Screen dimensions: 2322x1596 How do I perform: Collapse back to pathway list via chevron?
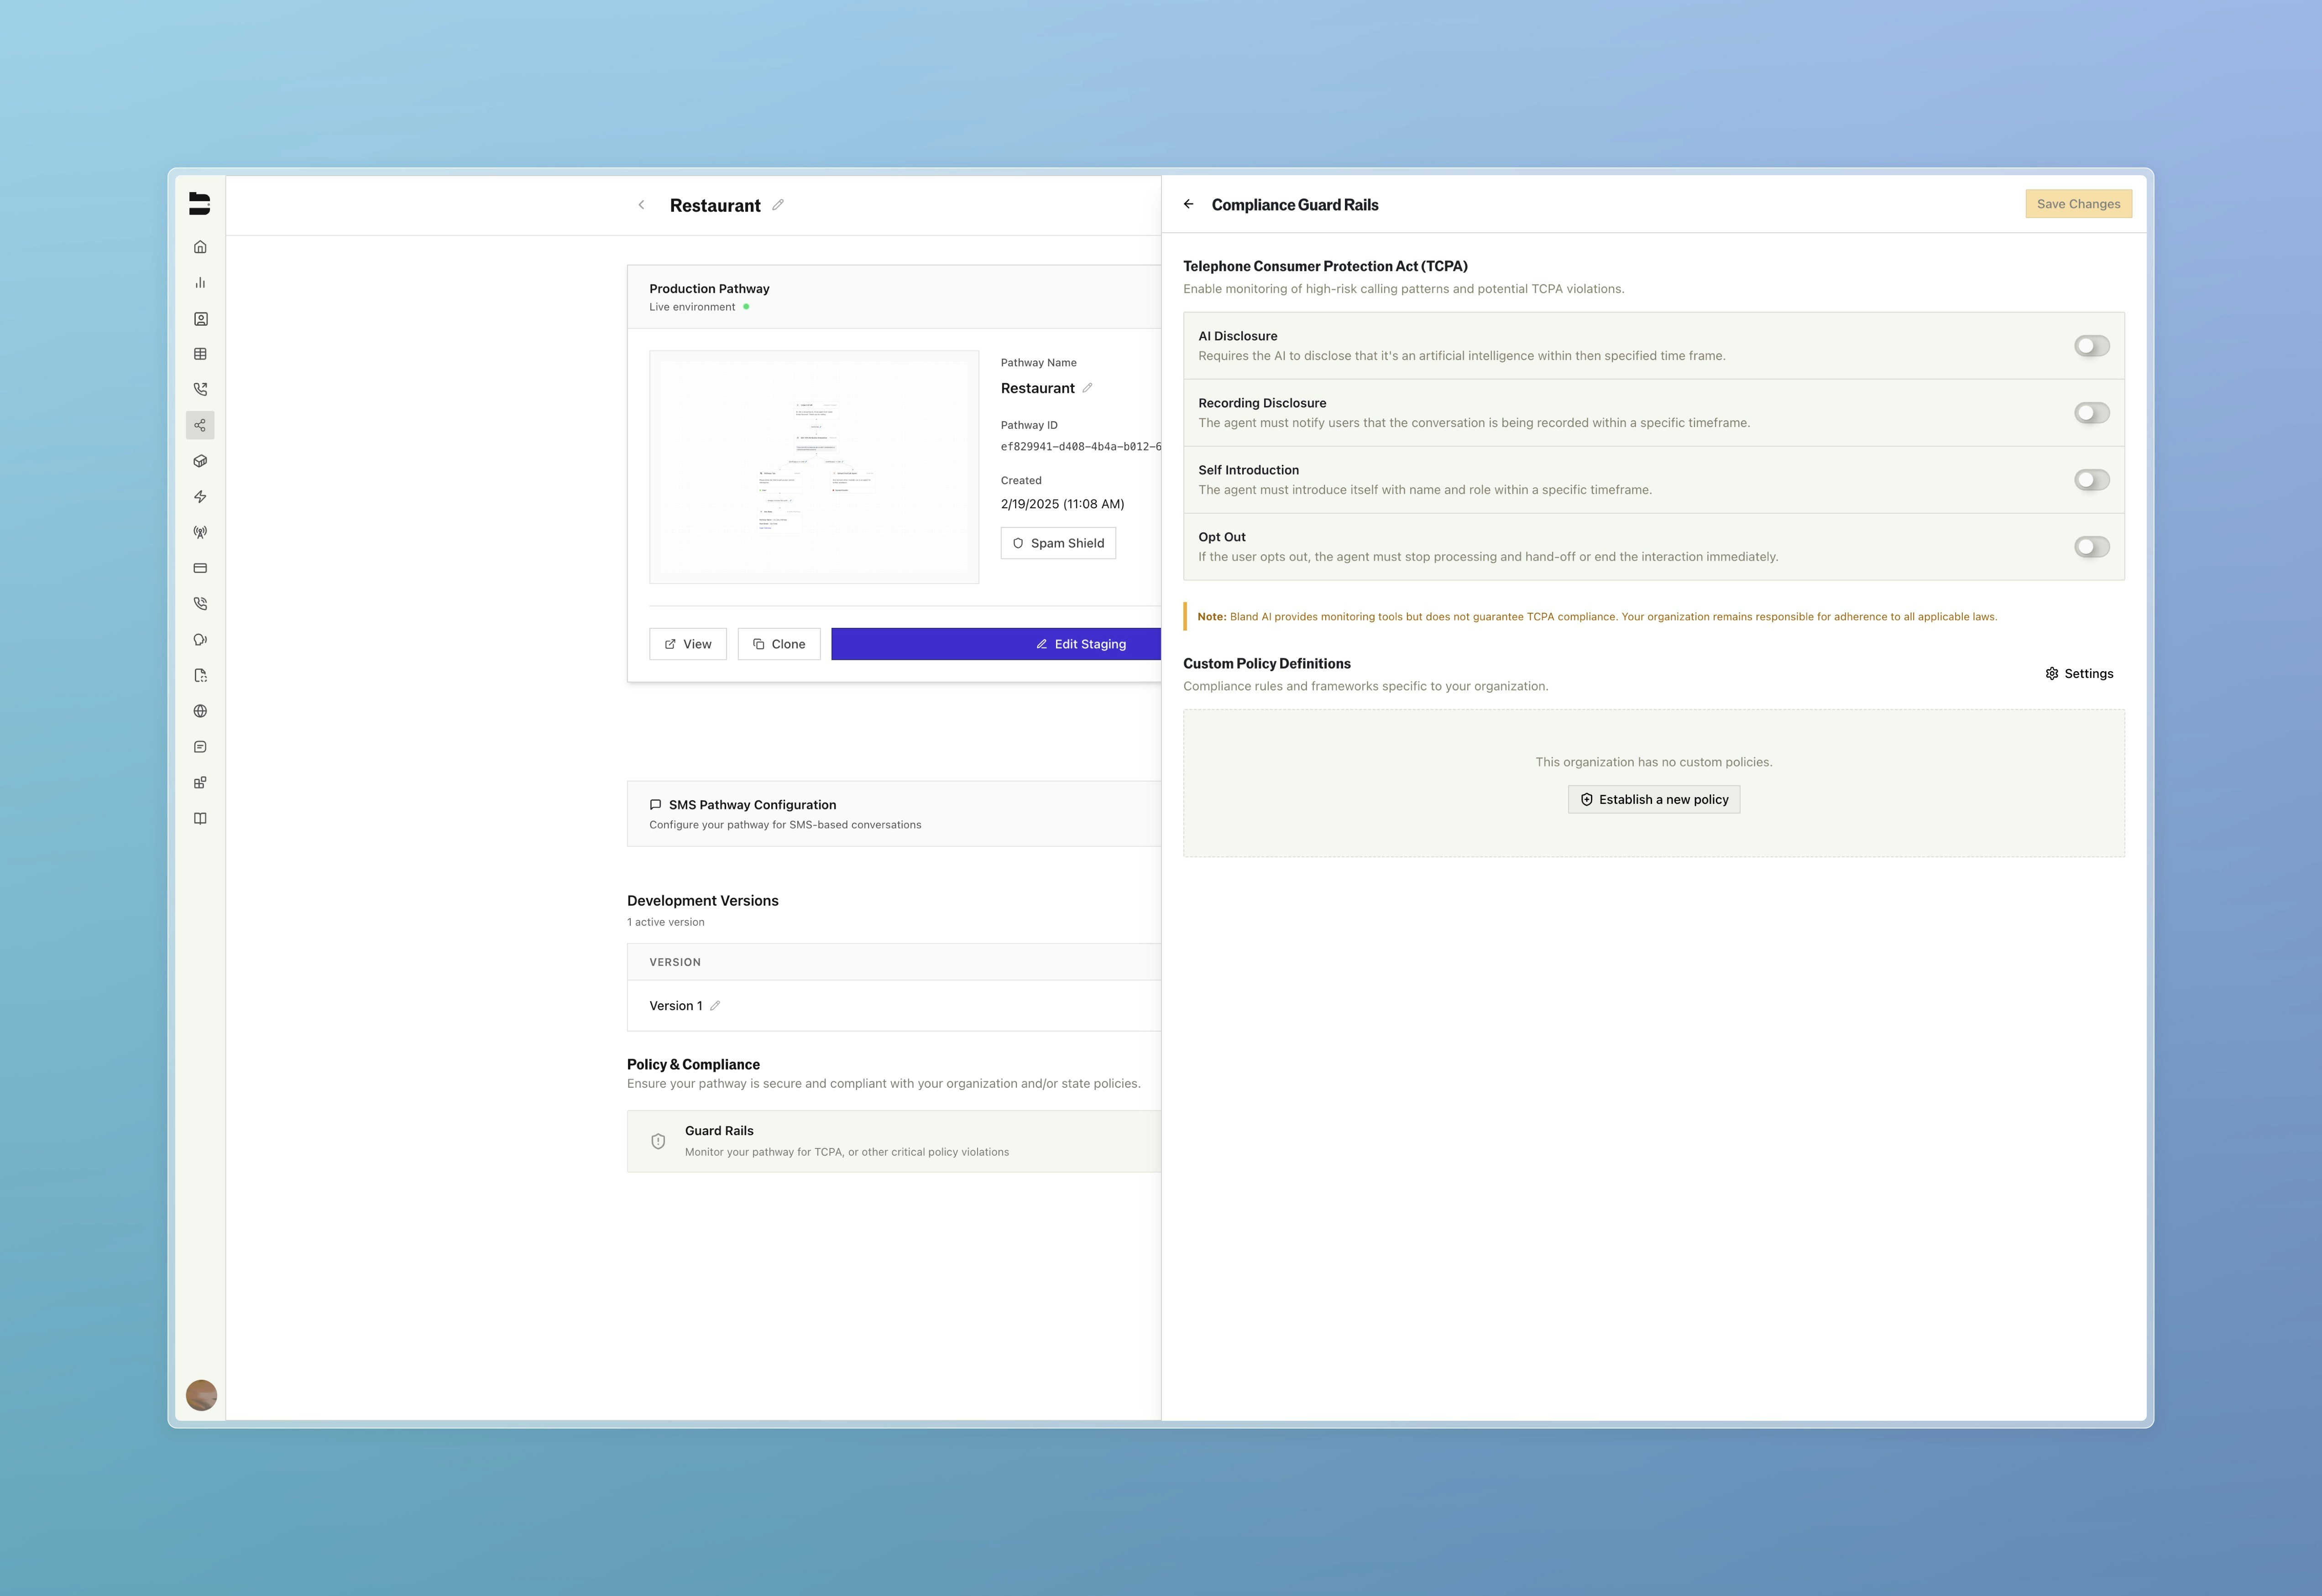[x=641, y=205]
